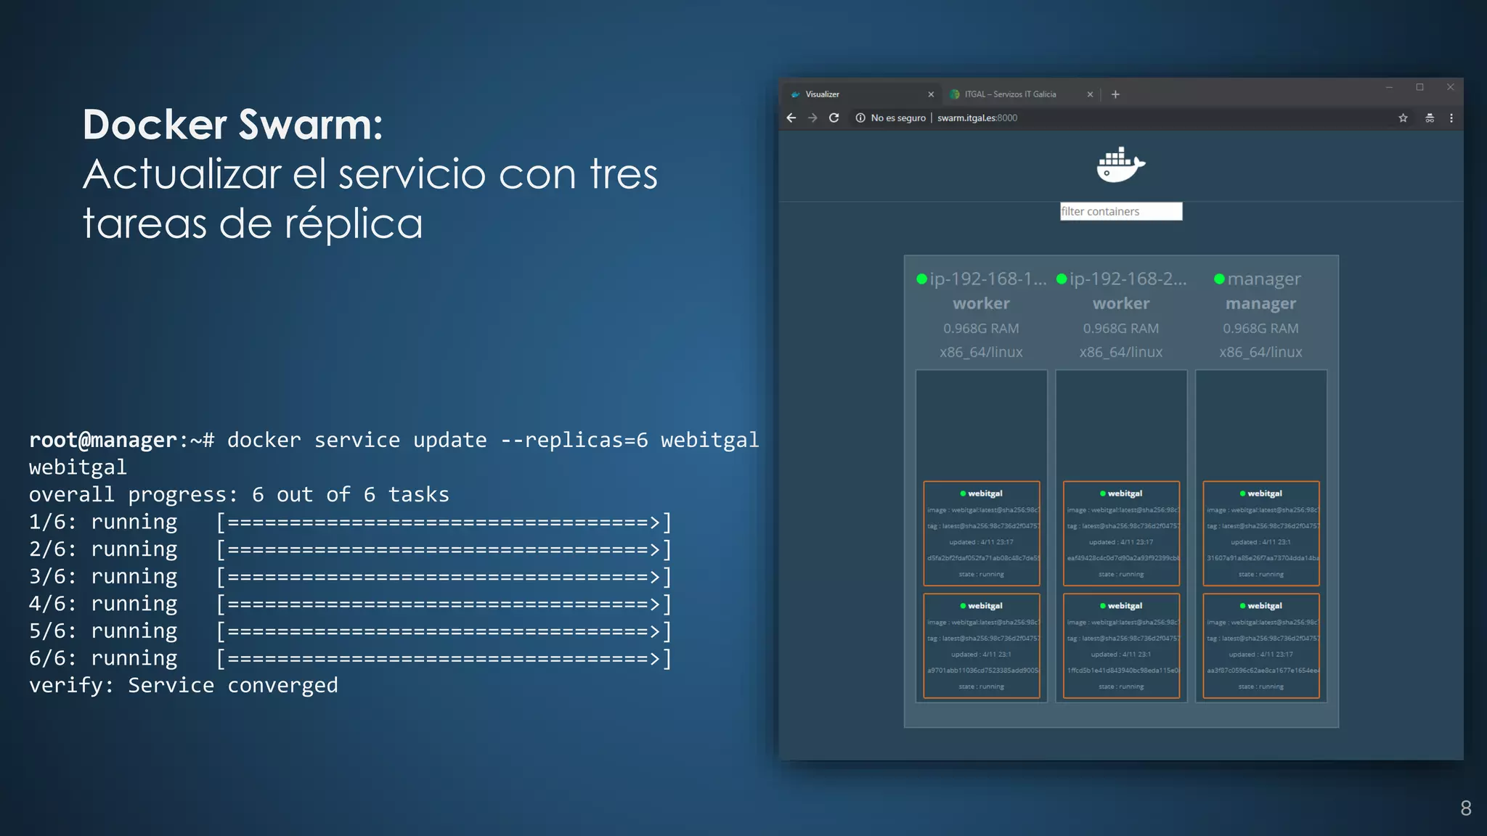
Task: Focus the filter containers input
Action: pyautogui.click(x=1121, y=211)
